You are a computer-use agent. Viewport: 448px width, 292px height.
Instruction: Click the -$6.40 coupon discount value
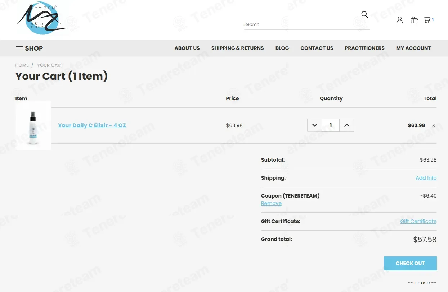tap(429, 196)
